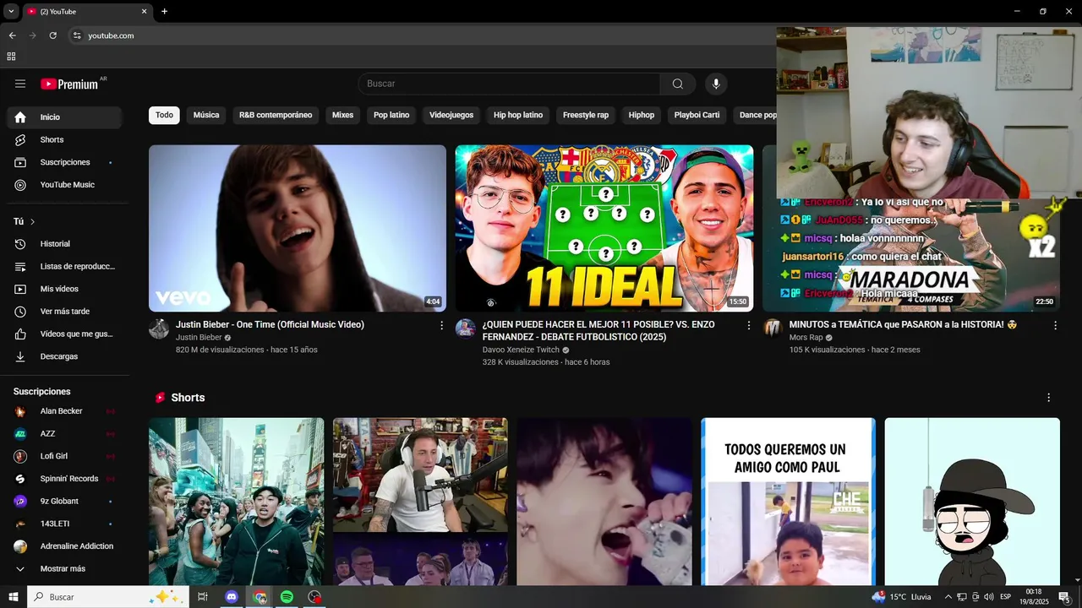This screenshot has height=608, width=1082.
Task: Open Mis videos in sidebar
Action: tap(64, 289)
